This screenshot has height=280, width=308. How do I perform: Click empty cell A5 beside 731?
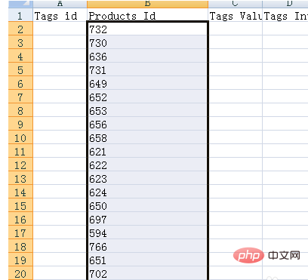[60, 70]
